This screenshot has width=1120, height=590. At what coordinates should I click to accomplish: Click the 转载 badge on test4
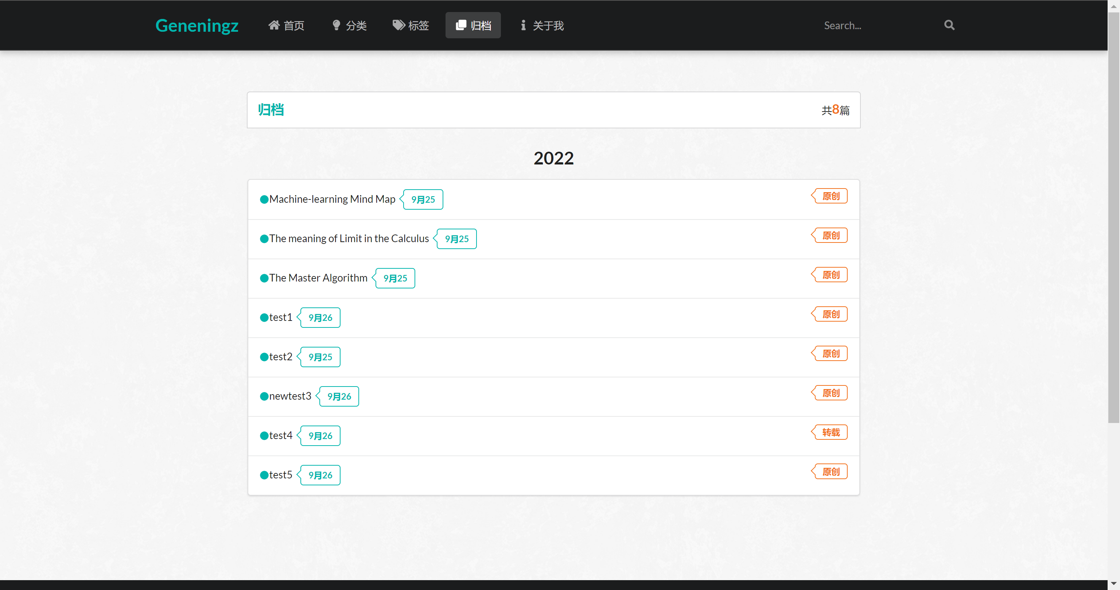coord(829,432)
